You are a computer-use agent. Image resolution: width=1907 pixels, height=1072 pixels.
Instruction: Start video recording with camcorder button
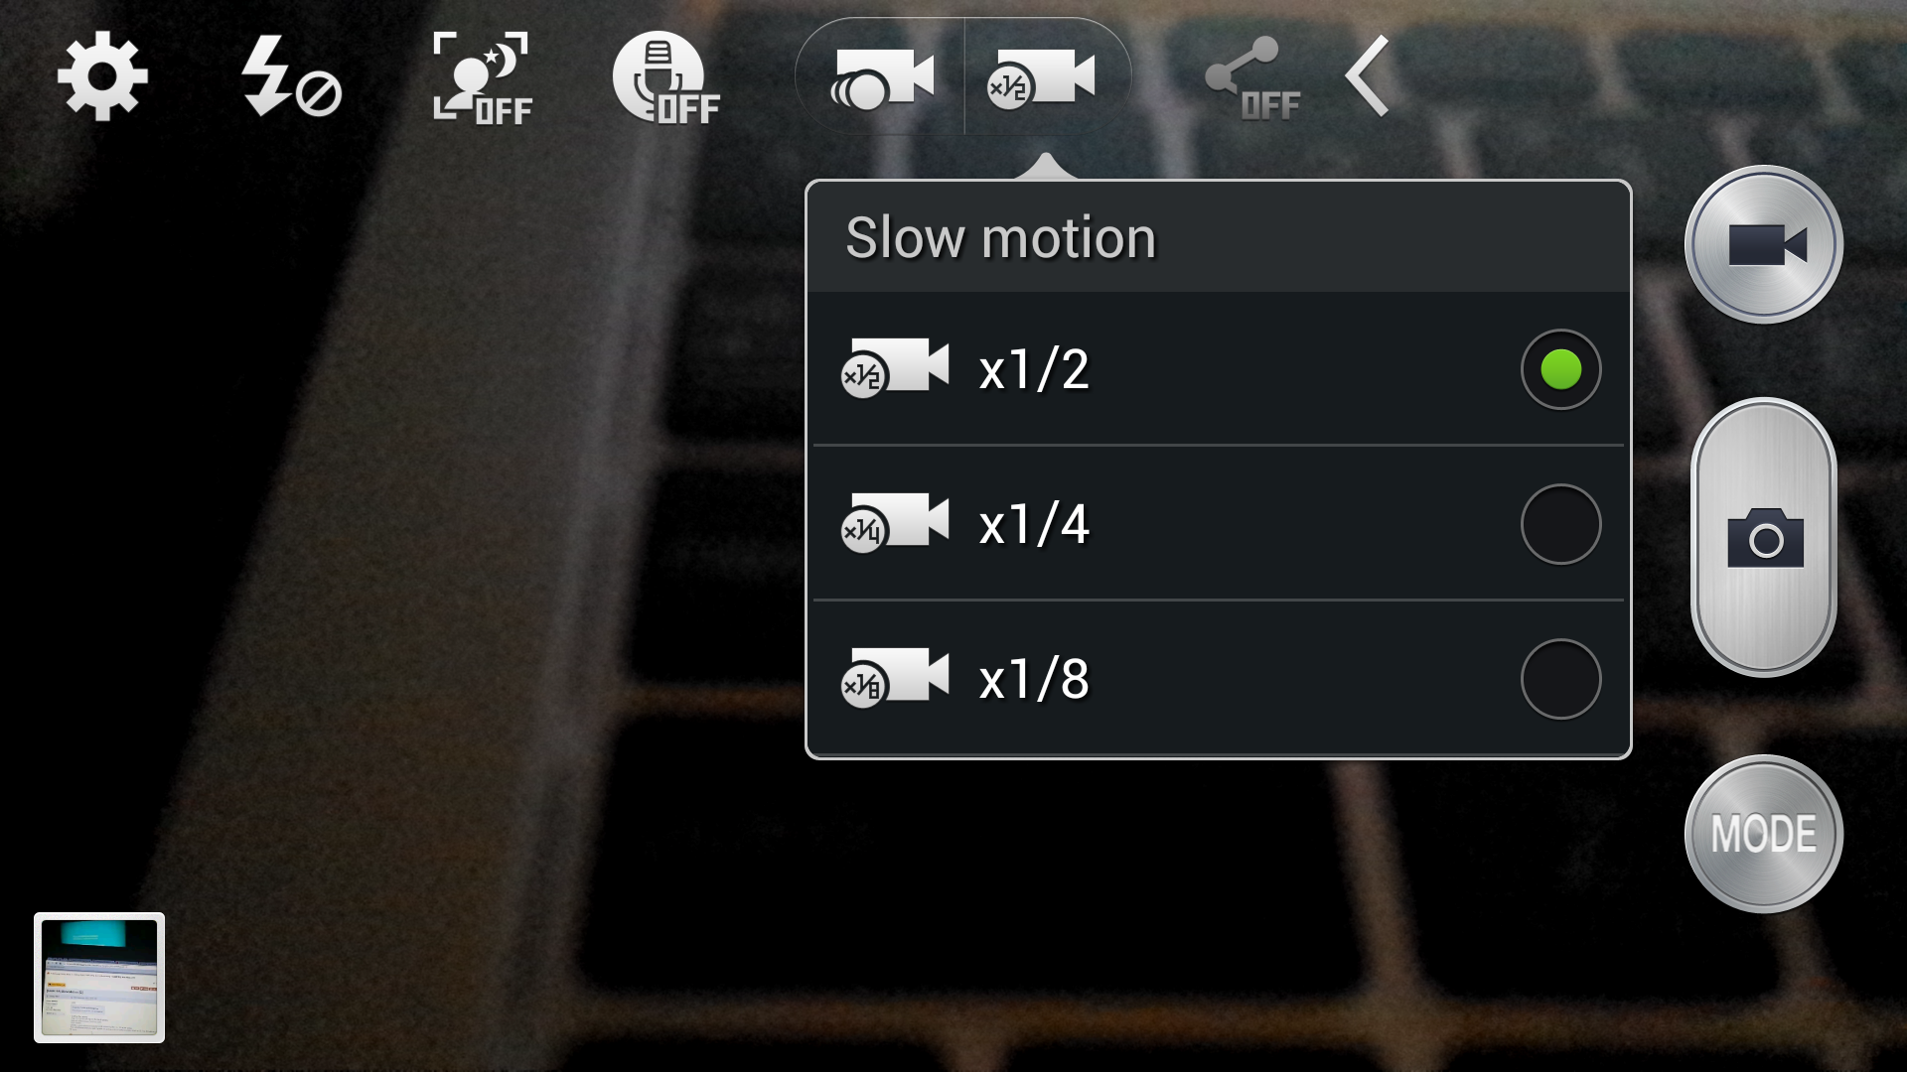pos(1764,244)
